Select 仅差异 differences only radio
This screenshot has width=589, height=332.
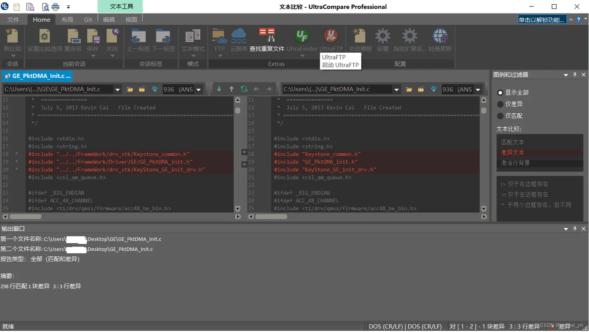click(x=500, y=104)
